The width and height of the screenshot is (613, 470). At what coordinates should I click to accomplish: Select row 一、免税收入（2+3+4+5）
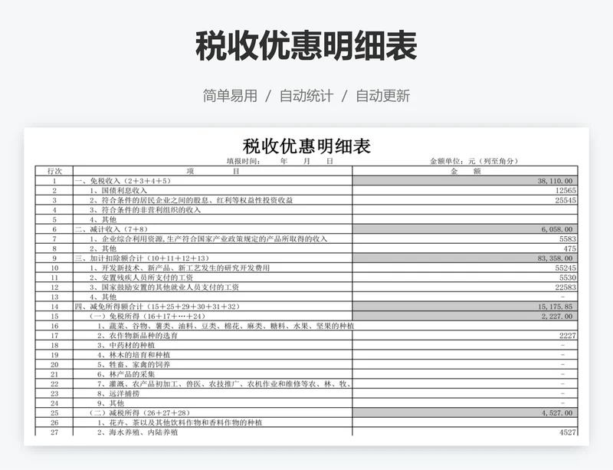[213, 181]
